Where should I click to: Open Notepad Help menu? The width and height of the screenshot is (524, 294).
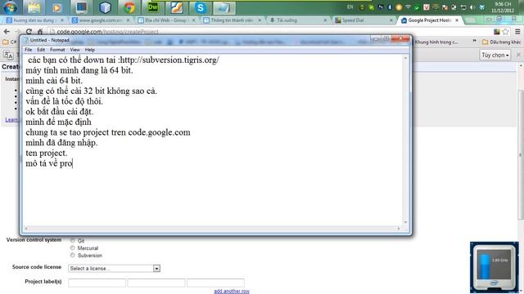coord(90,50)
